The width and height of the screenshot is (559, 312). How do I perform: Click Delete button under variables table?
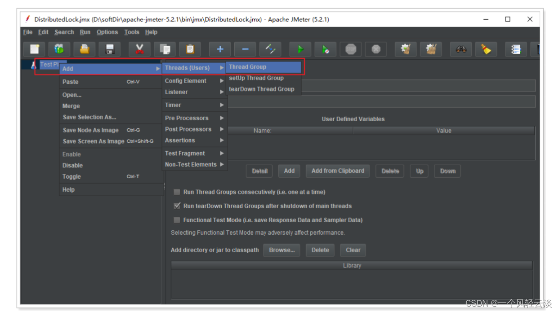click(x=390, y=171)
